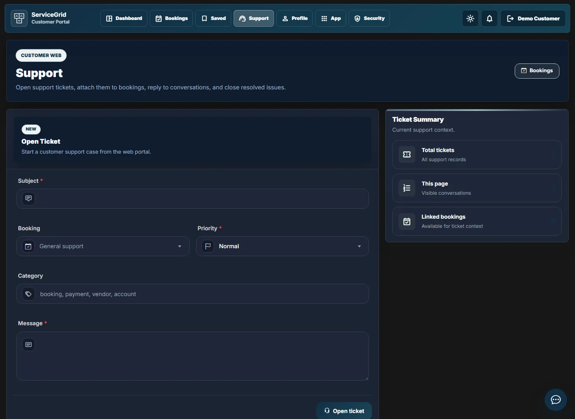575x419 pixels.
Task: Click the NEW badge
Action: tap(31, 129)
